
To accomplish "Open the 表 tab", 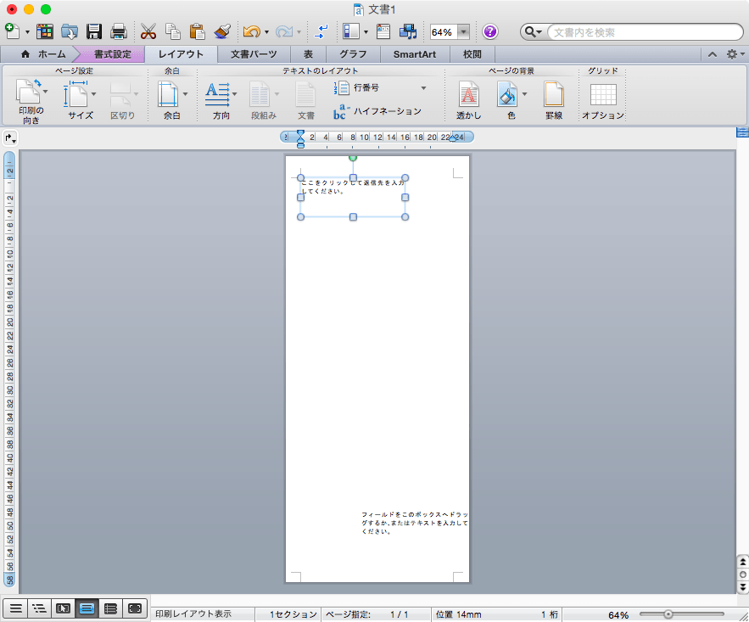I will pyautogui.click(x=309, y=54).
